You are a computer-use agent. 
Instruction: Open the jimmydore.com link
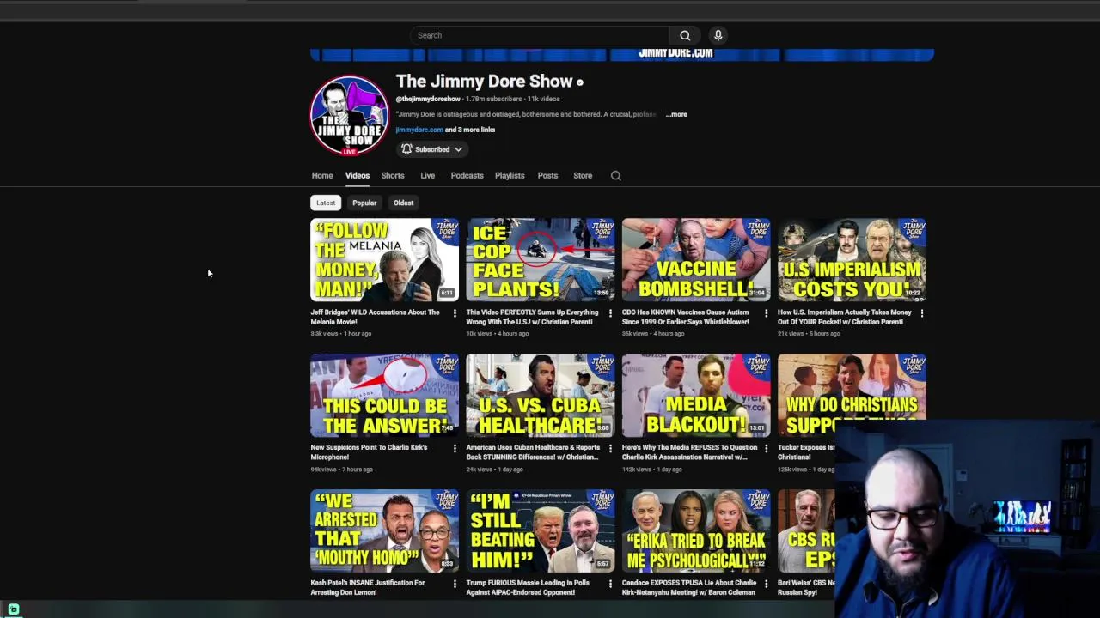(x=419, y=130)
